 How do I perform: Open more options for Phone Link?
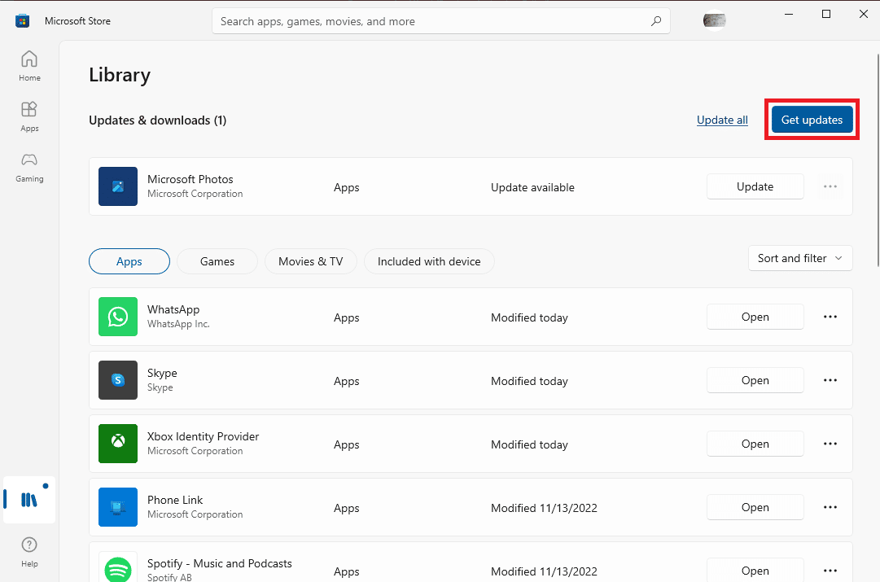[x=830, y=507]
